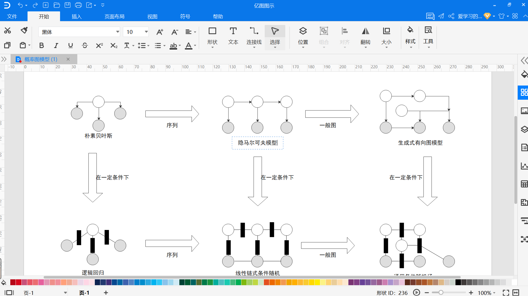The height and width of the screenshot is (296, 528).
Task: Click the user account 爱学习的...
Action: [x=470, y=16]
